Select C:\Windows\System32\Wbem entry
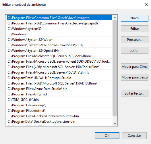The height and width of the screenshot is (144, 151). click(59, 40)
